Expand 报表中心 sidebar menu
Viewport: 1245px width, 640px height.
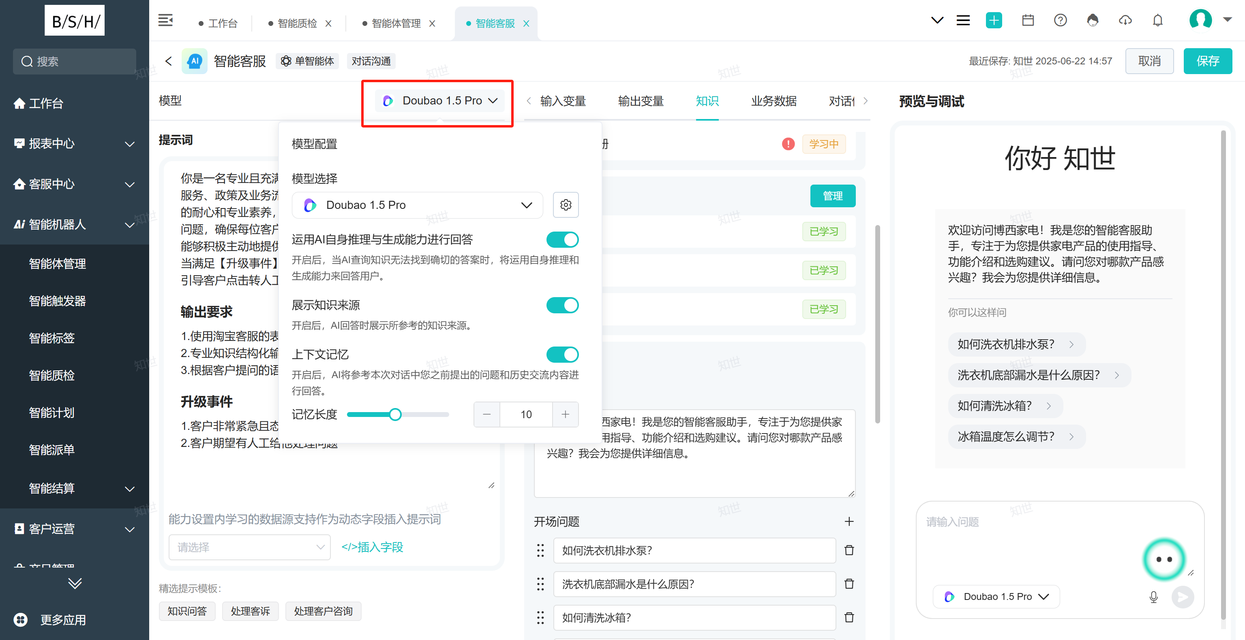tap(75, 143)
